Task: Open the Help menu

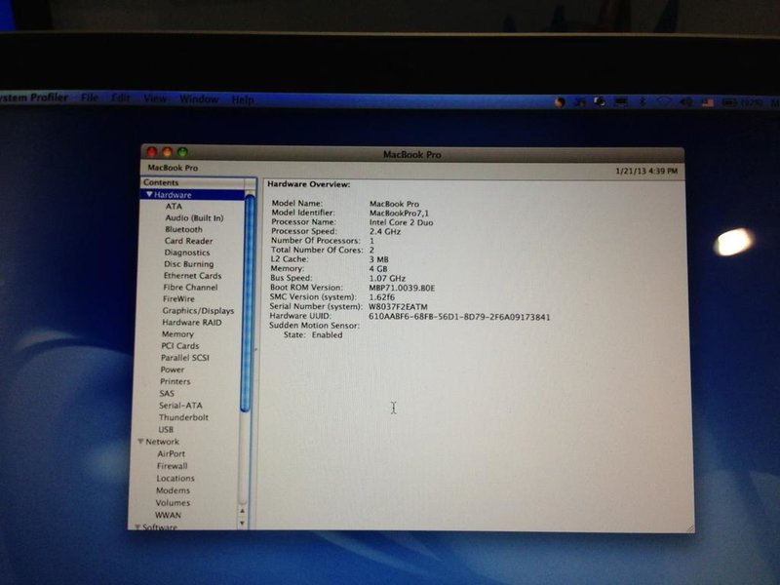Action: point(243,99)
